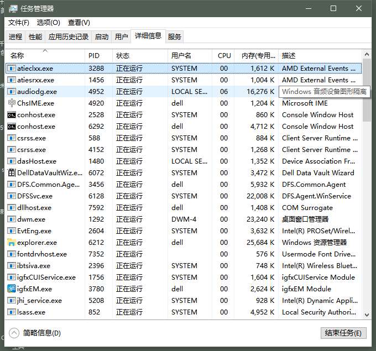The height and width of the screenshot is (351, 376).
Task: Click the dllhost.exe process icon
Action: pyautogui.click(x=11, y=208)
